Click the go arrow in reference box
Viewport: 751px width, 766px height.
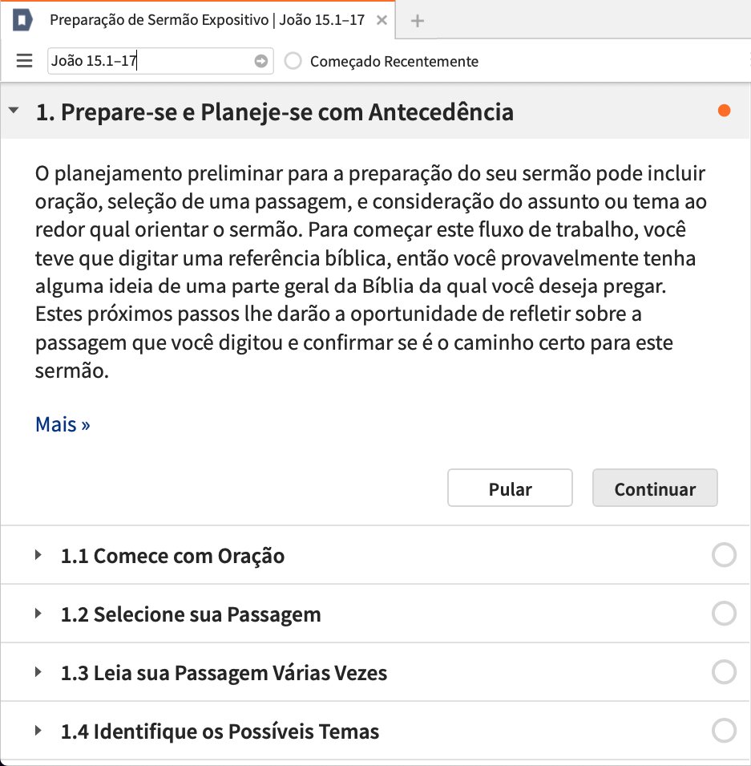pos(260,61)
